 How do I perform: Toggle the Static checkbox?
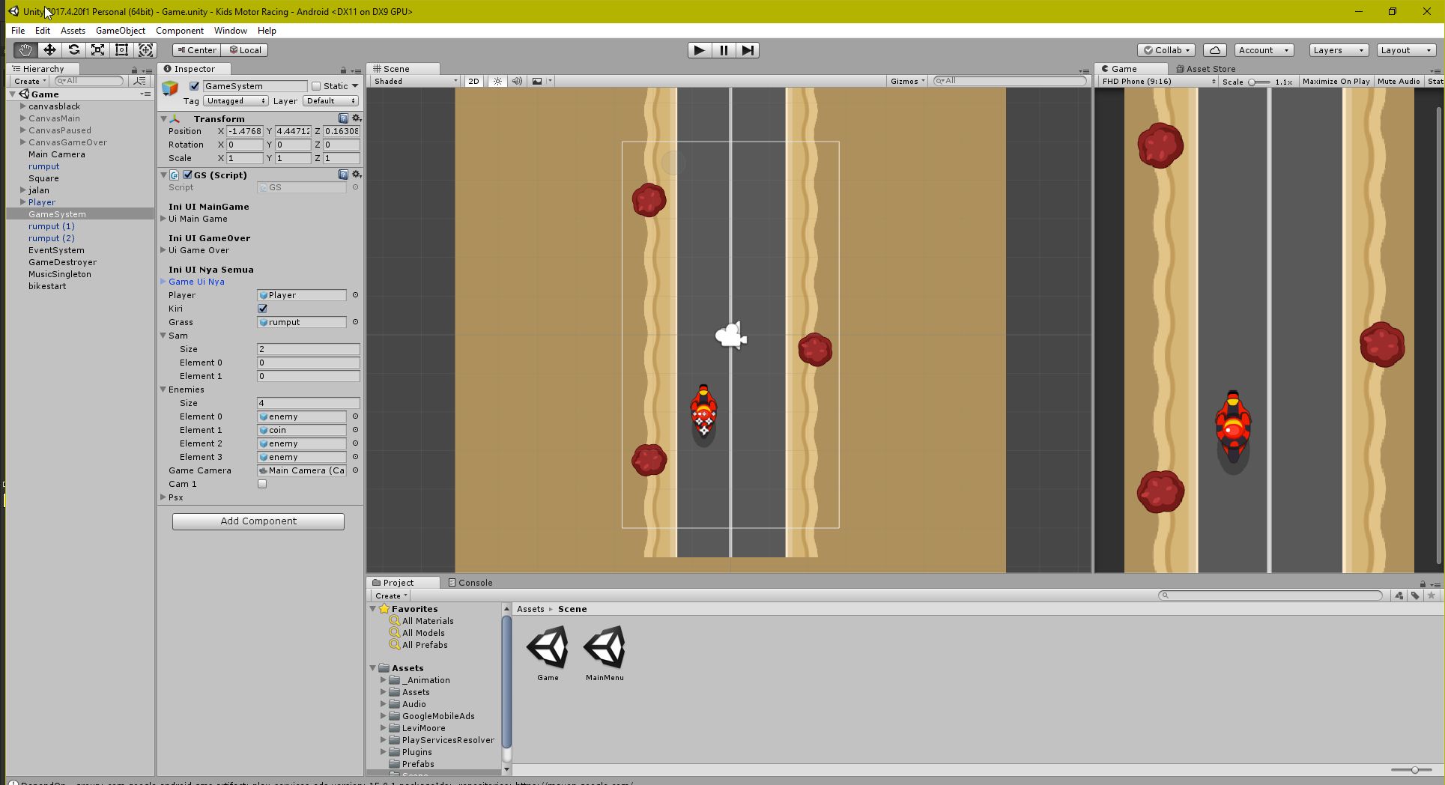(x=316, y=86)
